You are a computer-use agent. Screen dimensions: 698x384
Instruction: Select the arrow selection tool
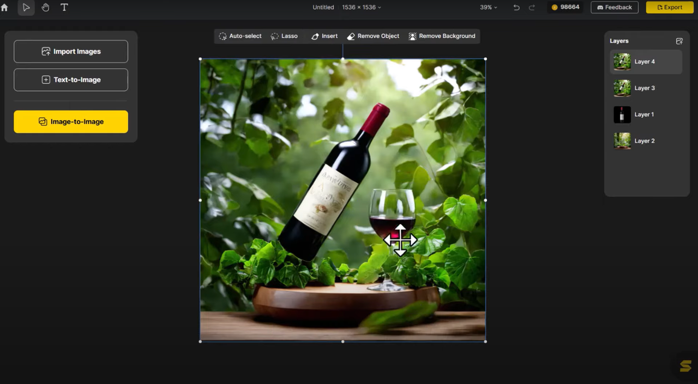[x=26, y=7]
